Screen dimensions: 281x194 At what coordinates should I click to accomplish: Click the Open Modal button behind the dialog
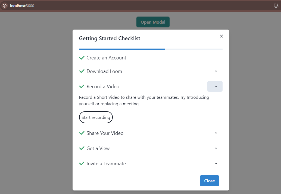coord(153,22)
